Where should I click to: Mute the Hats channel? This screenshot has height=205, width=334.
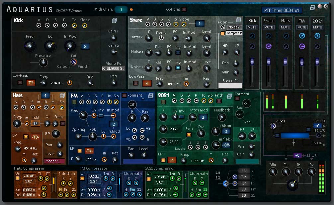point(285,27)
